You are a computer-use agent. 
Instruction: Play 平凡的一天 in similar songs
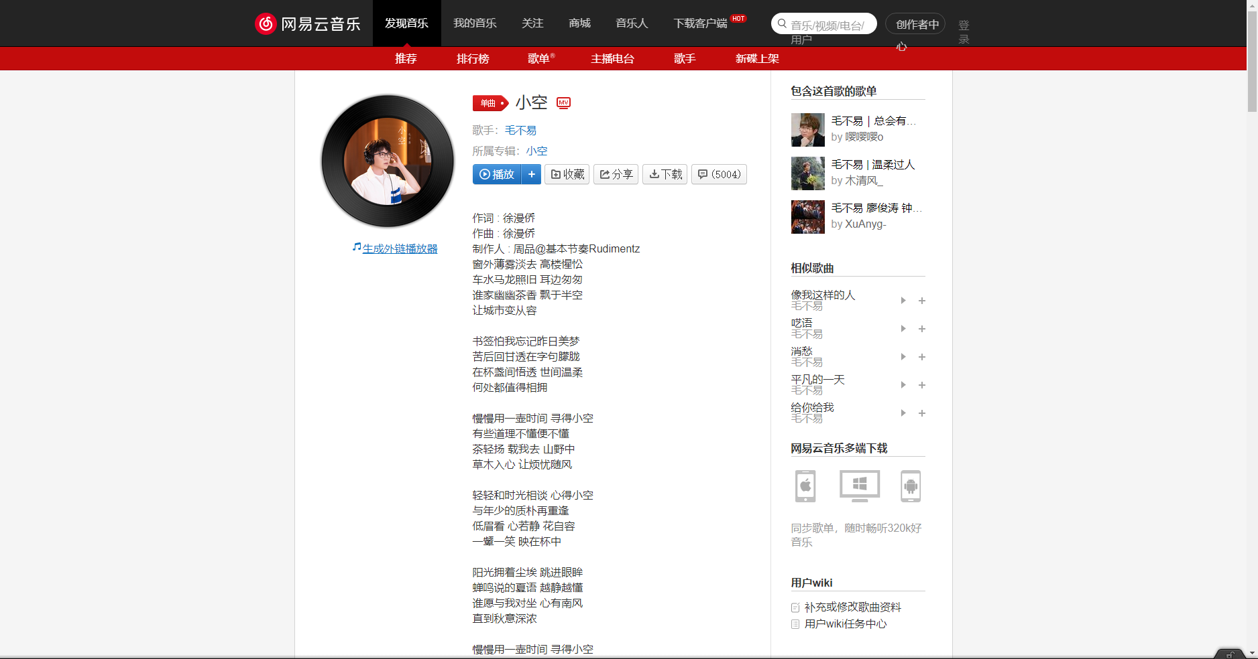903,385
